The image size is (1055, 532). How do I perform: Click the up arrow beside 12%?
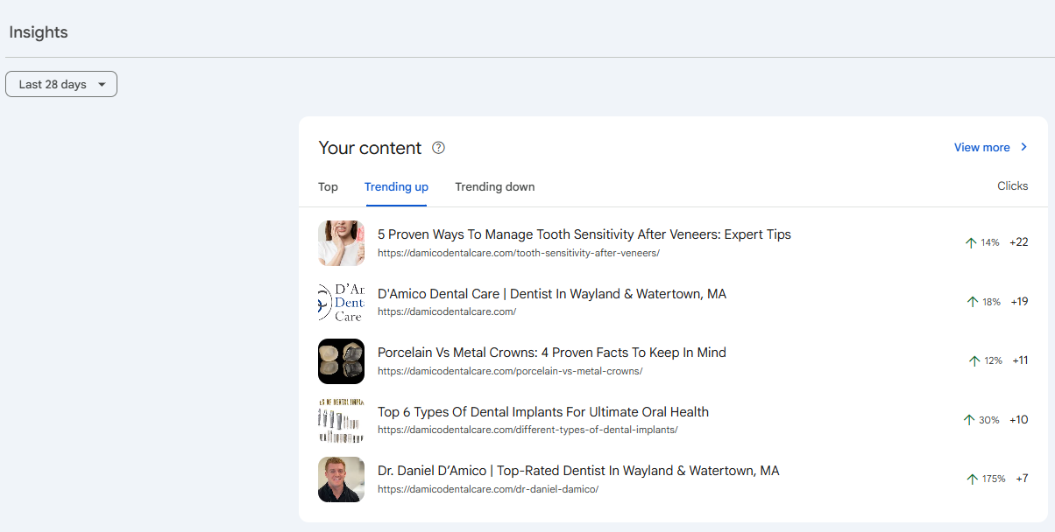coord(974,360)
